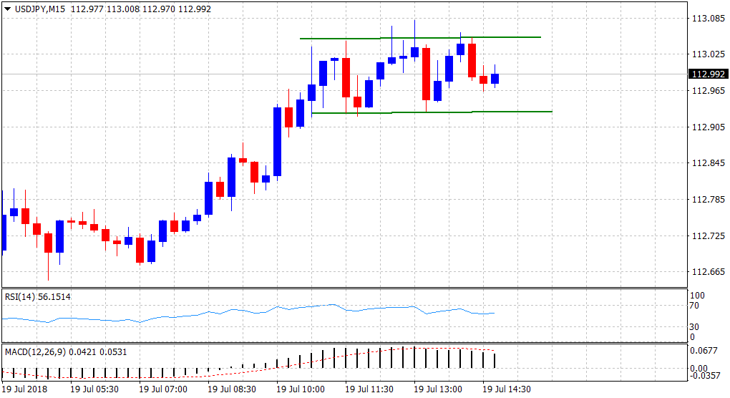Click the blue RSI line in the indicator pane
Screen dimensions: 730x398
[x=248, y=313]
